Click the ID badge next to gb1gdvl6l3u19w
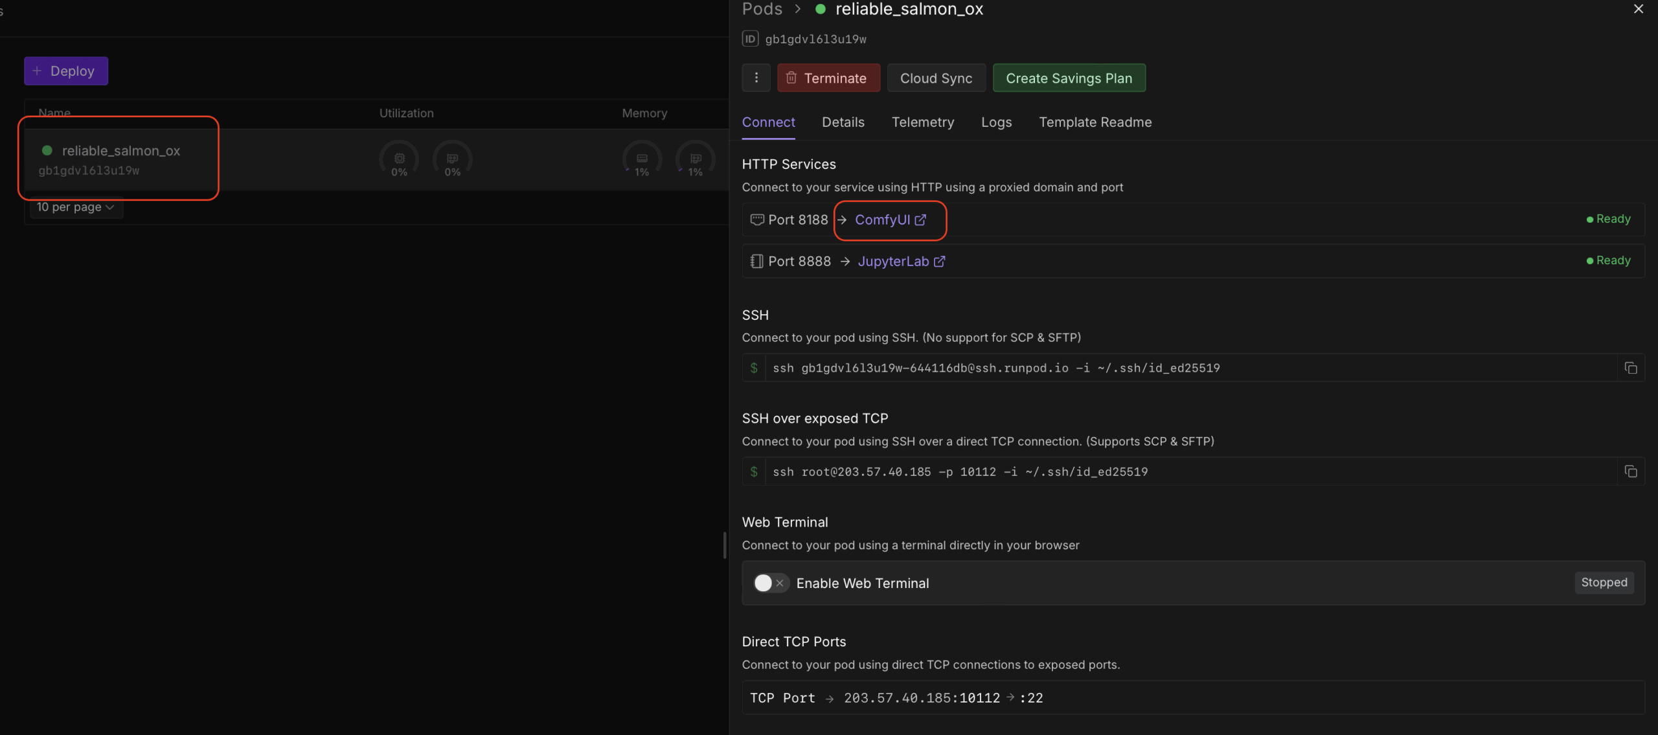 (x=749, y=38)
